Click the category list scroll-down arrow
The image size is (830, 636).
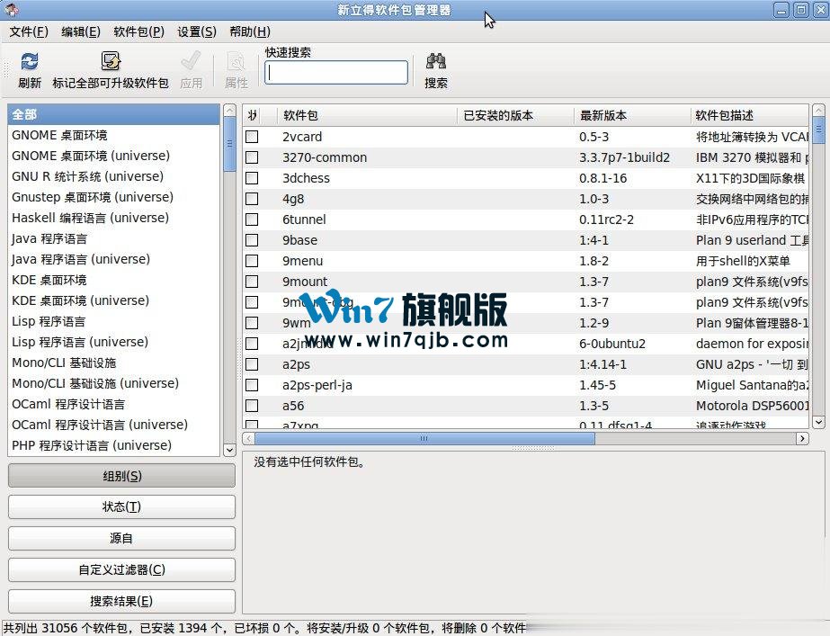click(229, 450)
